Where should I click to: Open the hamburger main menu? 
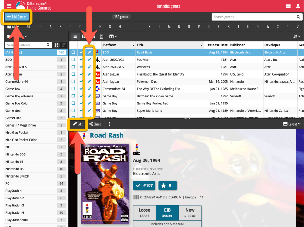click(x=9, y=6)
